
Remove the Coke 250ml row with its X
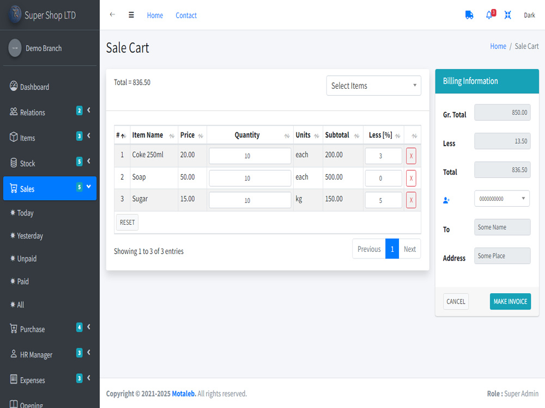(x=411, y=156)
